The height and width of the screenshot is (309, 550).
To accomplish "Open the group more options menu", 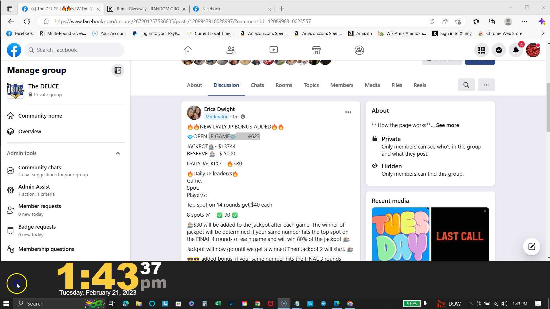I will 486,85.
